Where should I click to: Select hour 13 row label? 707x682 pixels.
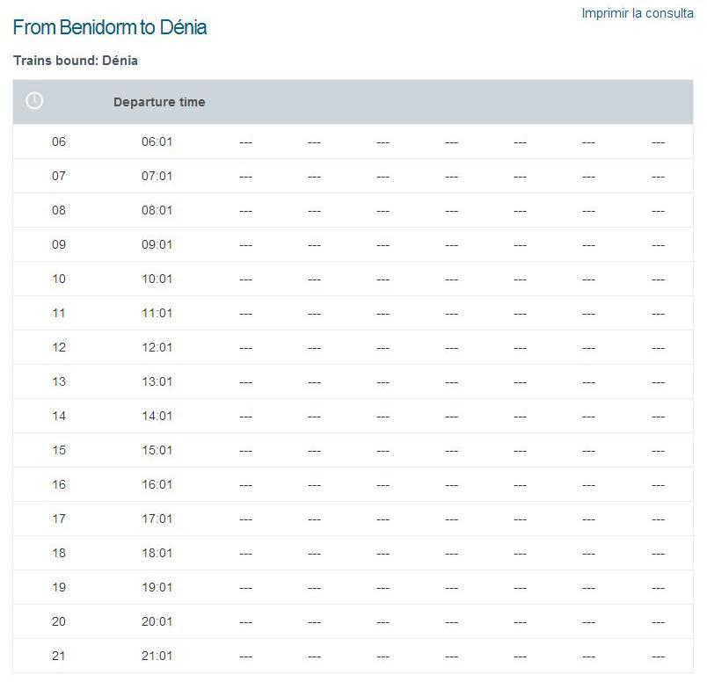(59, 381)
